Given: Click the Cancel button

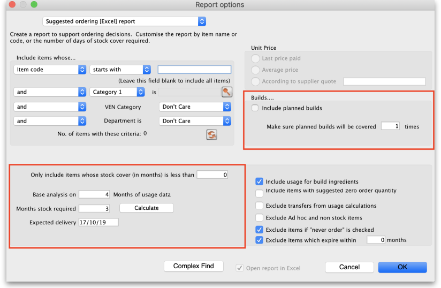Looking at the screenshot, I should pyautogui.click(x=349, y=267).
